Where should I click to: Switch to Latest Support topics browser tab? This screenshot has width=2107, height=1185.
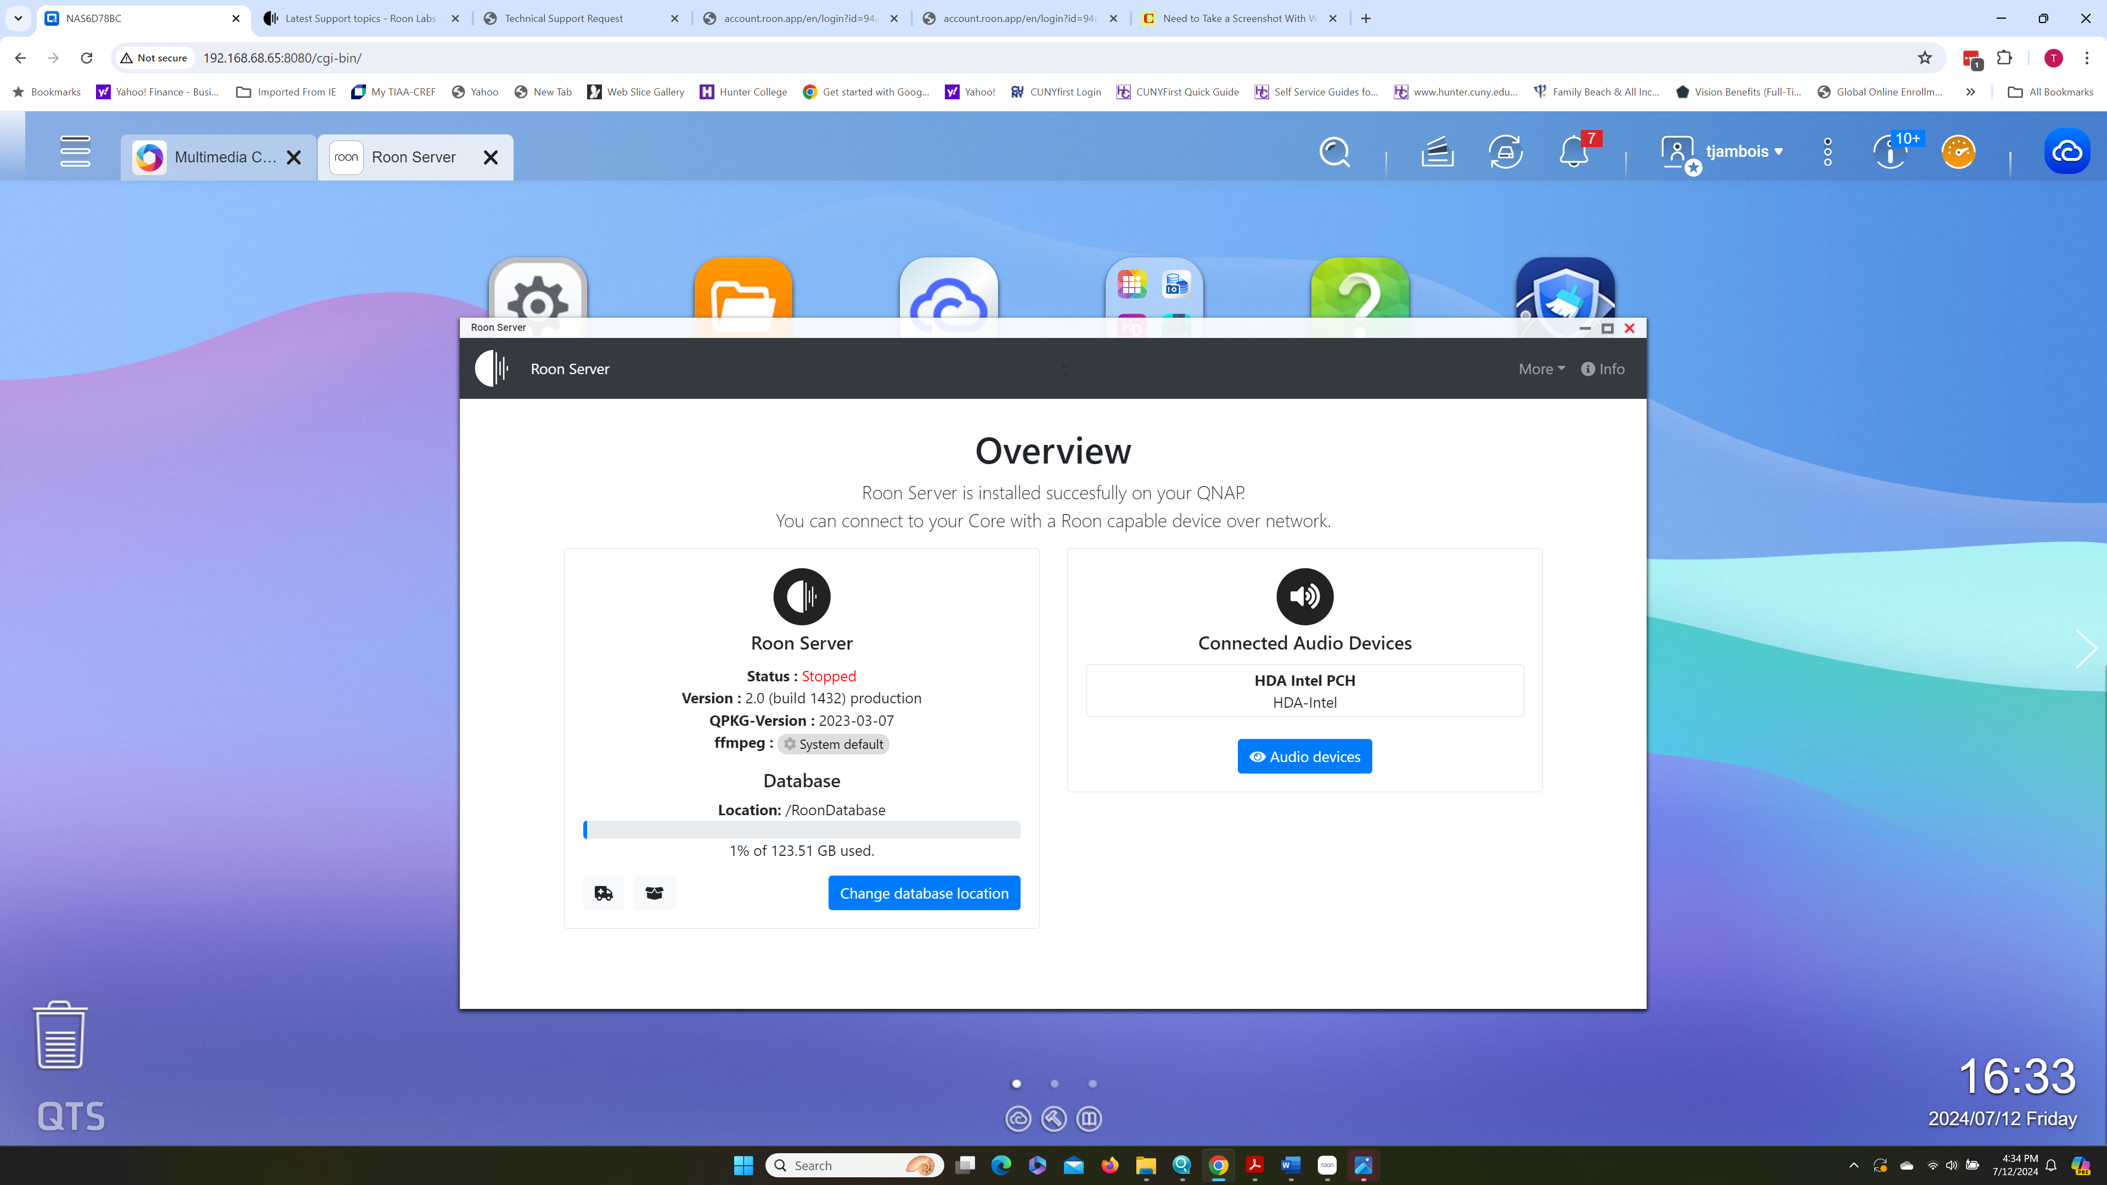pyautogui.click(x=362, y=18)
